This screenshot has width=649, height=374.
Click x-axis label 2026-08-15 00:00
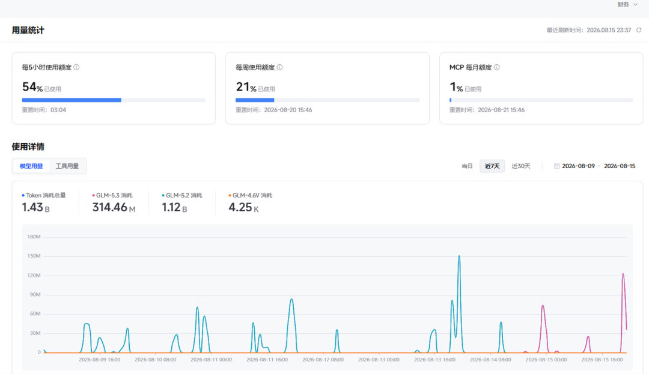click(x=546, y=360)
